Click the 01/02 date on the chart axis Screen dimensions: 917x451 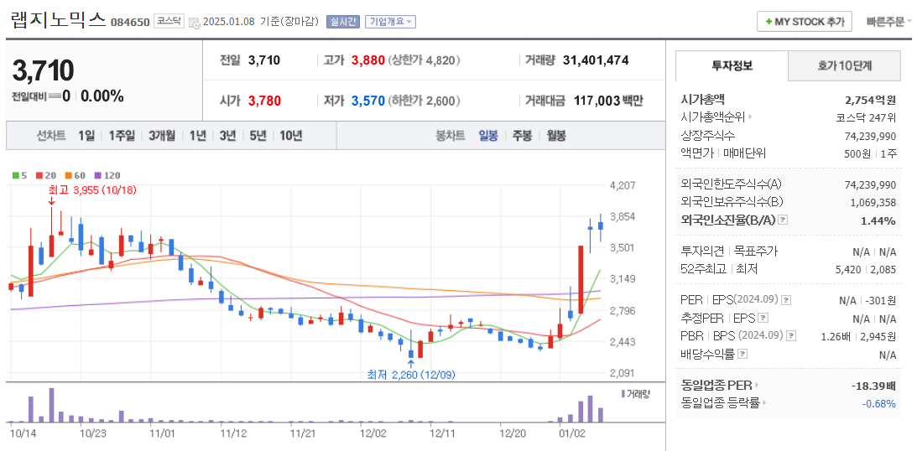point(571,434)
